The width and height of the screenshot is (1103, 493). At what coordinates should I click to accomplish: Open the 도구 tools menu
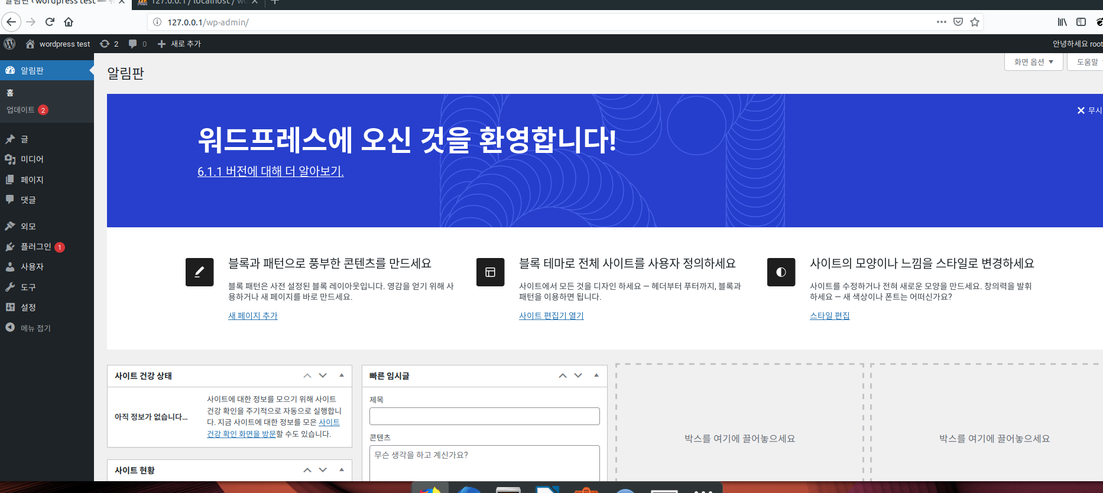coord(47,287)
